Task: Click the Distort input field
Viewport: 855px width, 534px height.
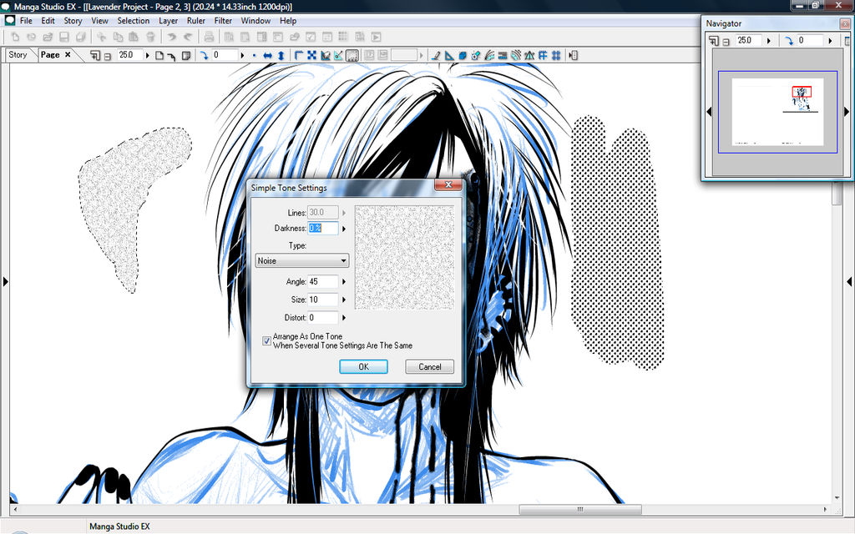Action: [x=322, y=318]
